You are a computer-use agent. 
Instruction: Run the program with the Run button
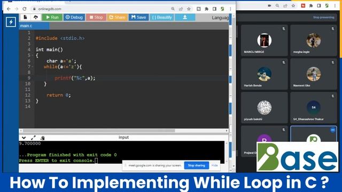[52, 17]
